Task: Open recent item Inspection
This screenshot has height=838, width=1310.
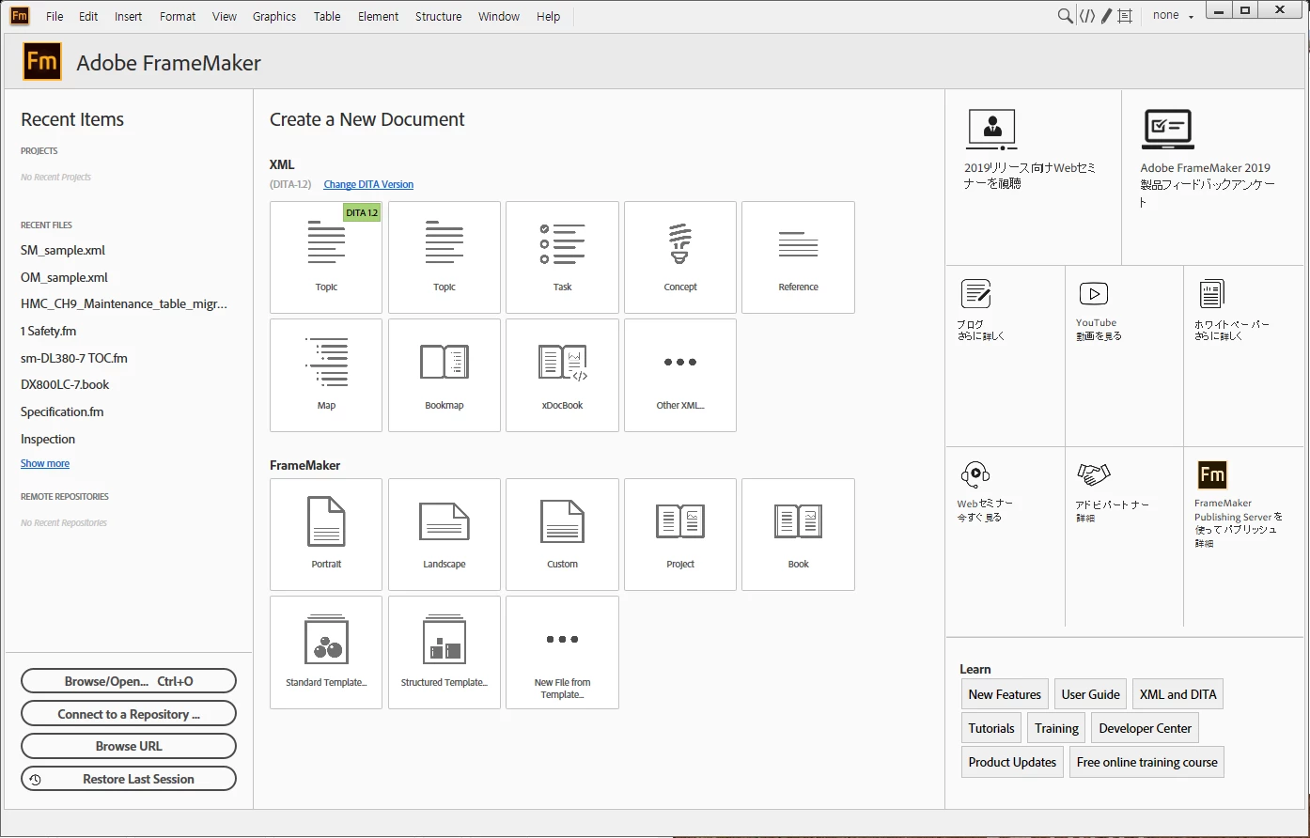Action: coord(48,439)
